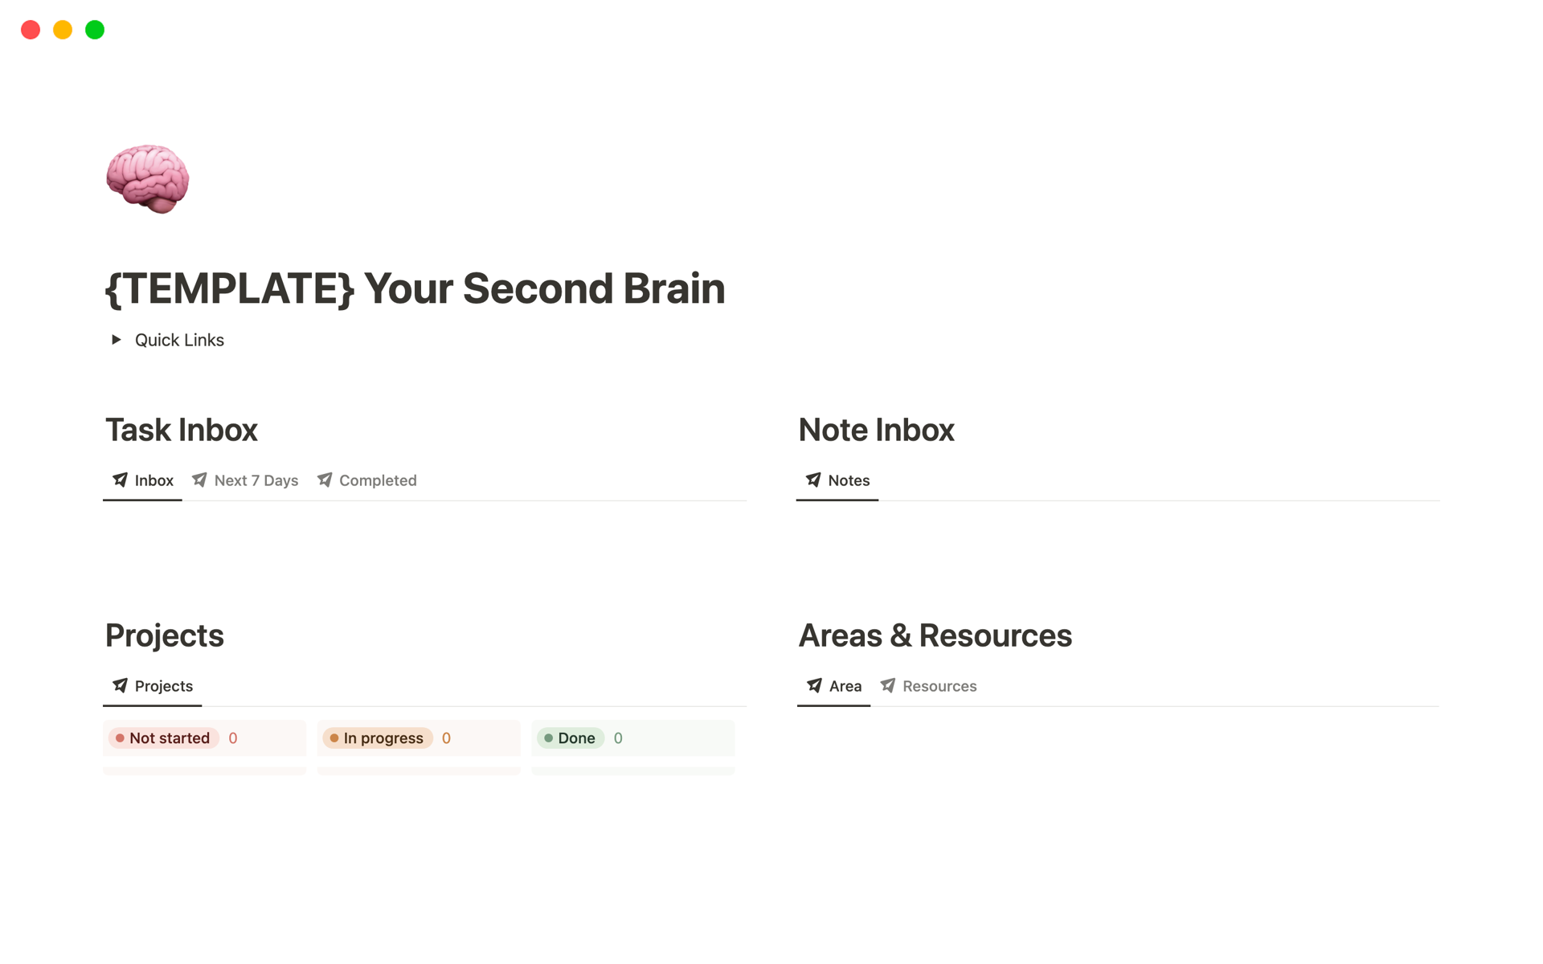Click the Notes view's paper plane icon

pyautogui.click(x=813, y=480)
